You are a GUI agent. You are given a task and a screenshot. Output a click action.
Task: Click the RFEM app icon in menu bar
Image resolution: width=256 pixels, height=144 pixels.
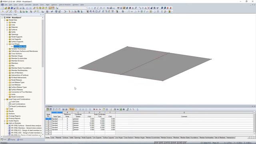coord(2,5)
